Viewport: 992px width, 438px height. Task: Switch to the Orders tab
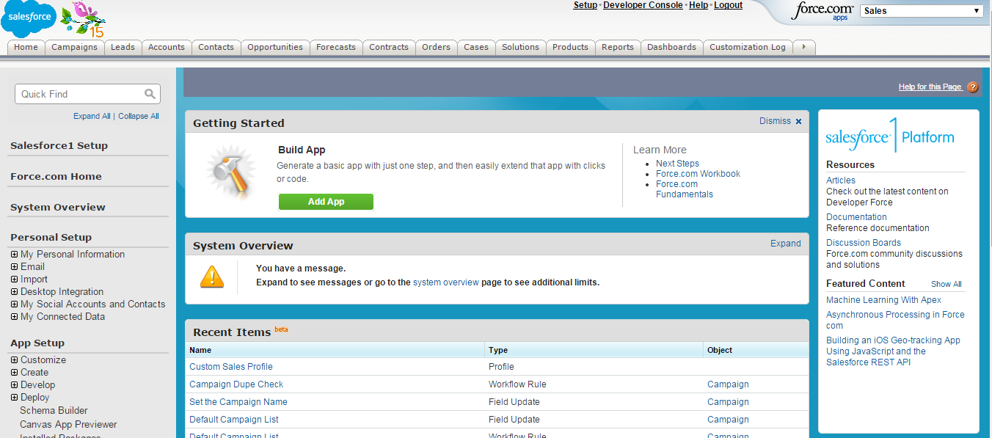click(x=436, y=47)
